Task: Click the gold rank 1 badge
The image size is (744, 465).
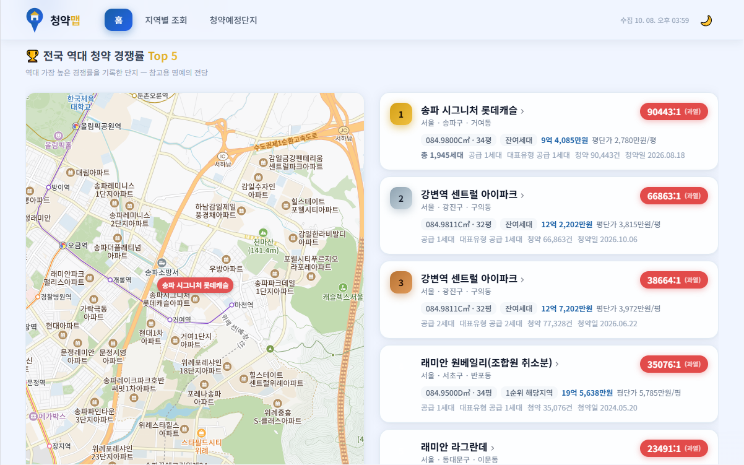Action: [x=401, y=114]
